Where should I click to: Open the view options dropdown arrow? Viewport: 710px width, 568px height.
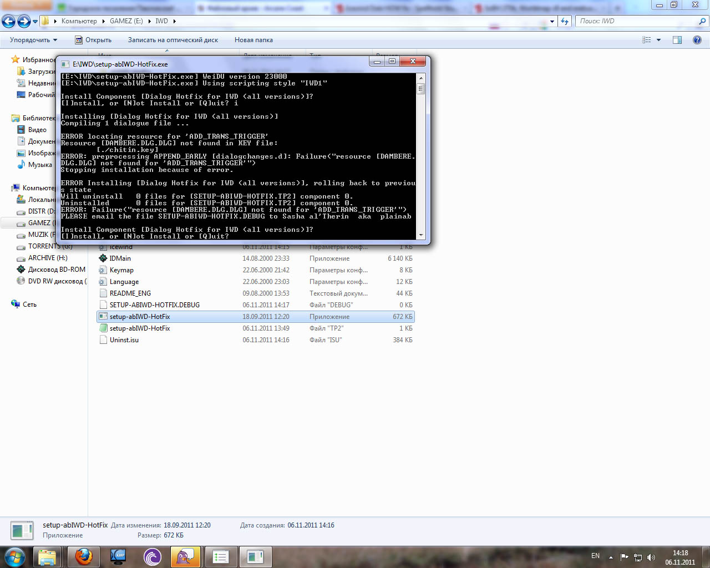click(x=658, y=40)
